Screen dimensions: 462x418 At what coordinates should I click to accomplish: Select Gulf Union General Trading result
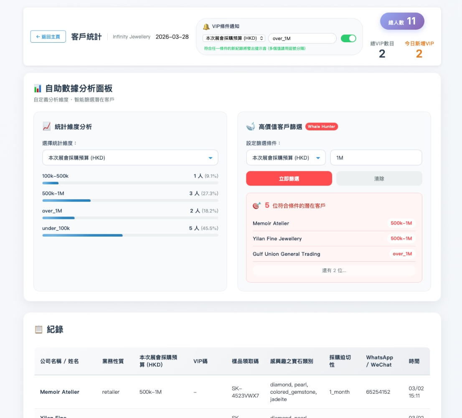click(287, 254)
